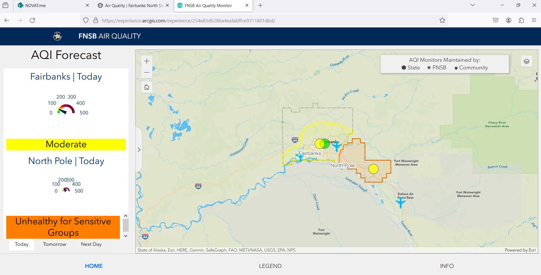This screenshot has width=541, height=275.
Task: Open the map layers list
Action: click(527, 61)
